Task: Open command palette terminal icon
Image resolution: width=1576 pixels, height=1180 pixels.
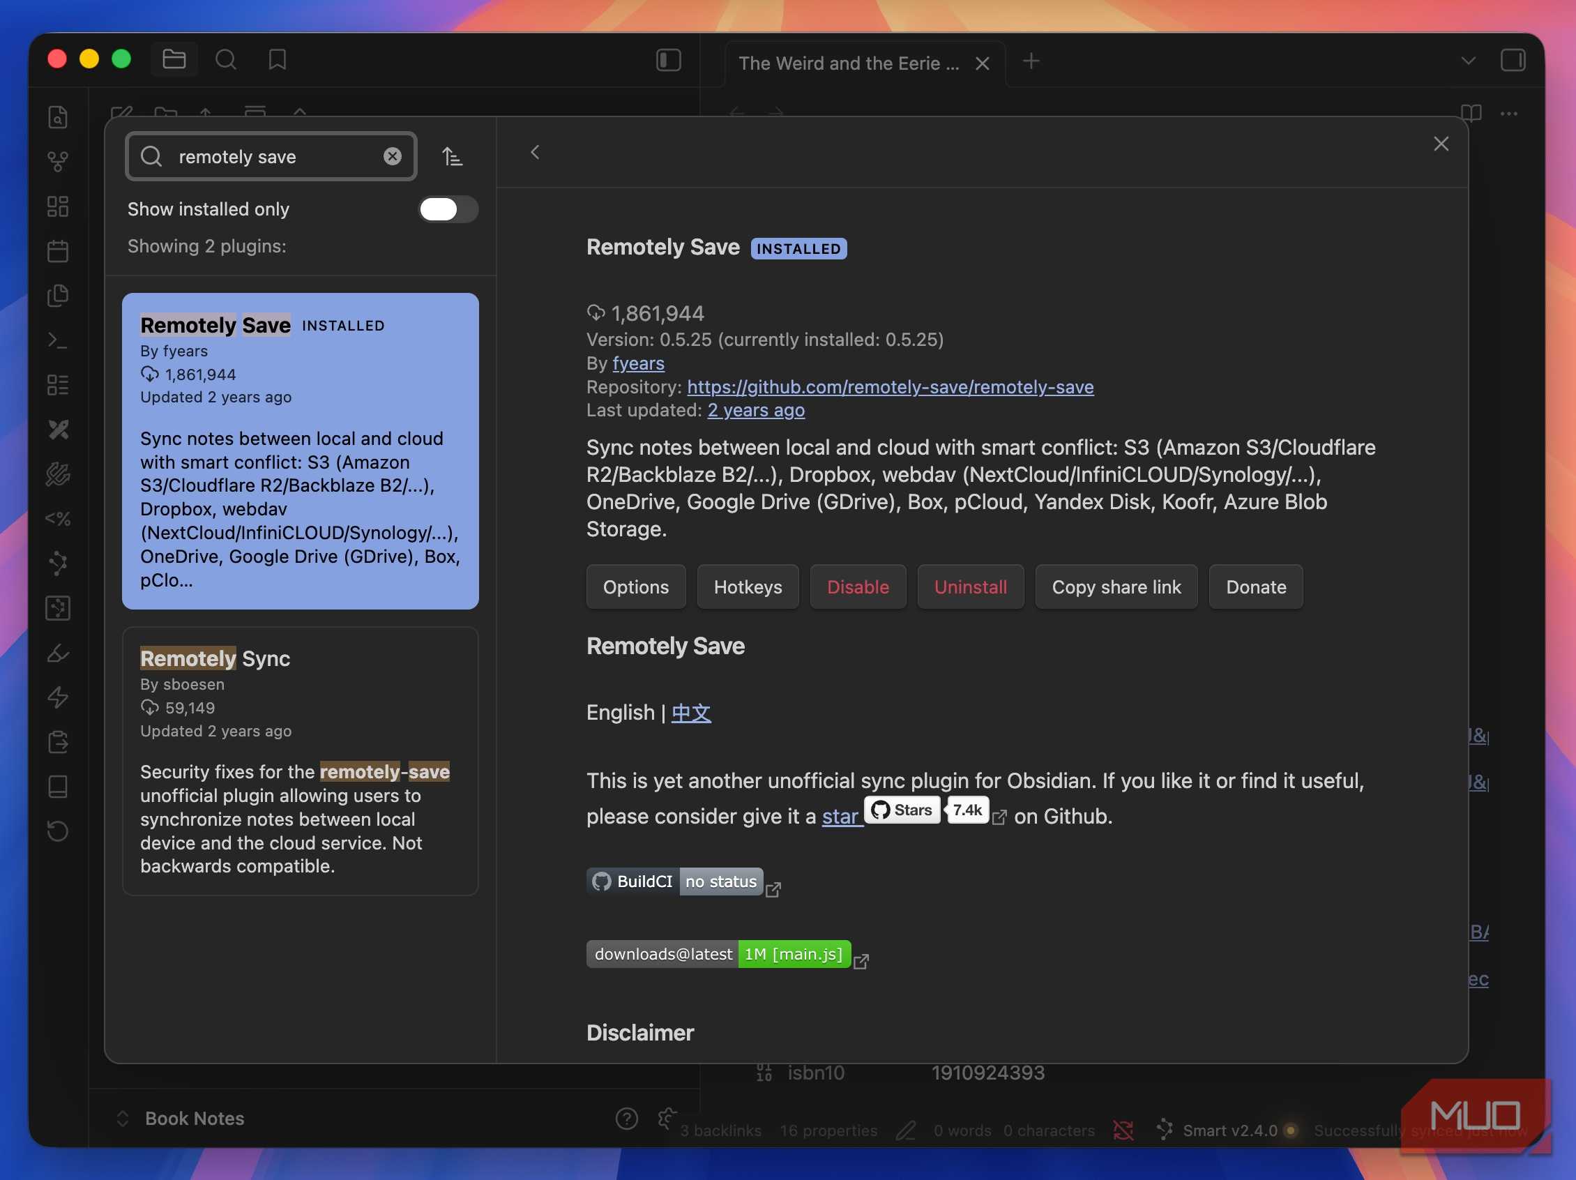Action: (58, 340)
